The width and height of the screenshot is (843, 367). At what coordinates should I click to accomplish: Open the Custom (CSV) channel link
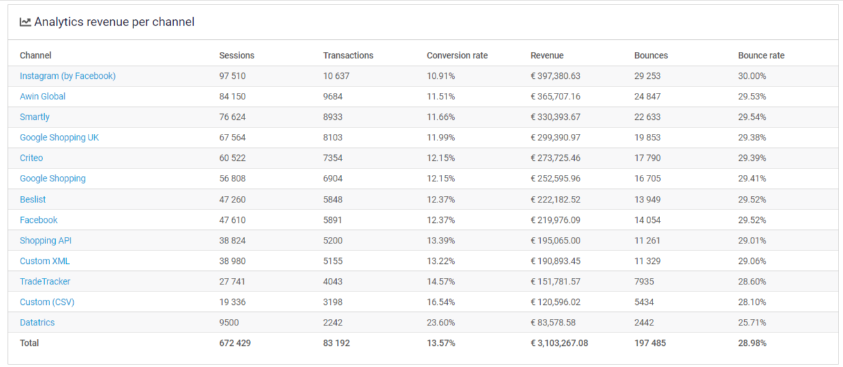tap(47, 302)
